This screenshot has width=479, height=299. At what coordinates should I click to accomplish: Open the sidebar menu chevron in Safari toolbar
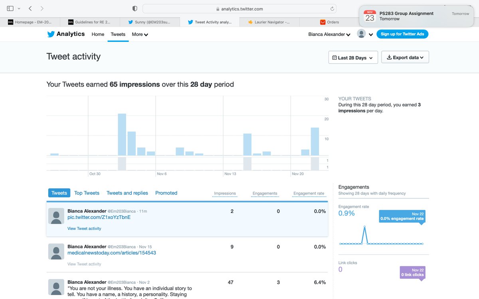19,8
